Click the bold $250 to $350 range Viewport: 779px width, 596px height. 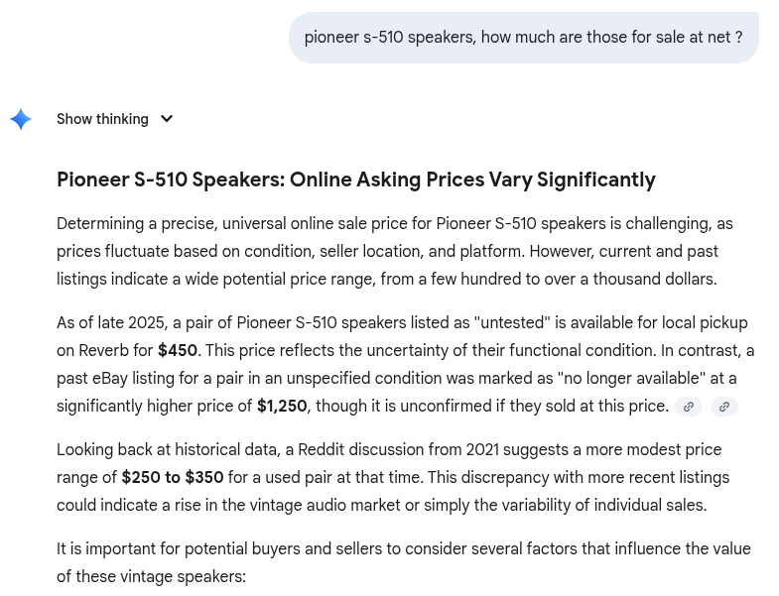coord(173,478)
